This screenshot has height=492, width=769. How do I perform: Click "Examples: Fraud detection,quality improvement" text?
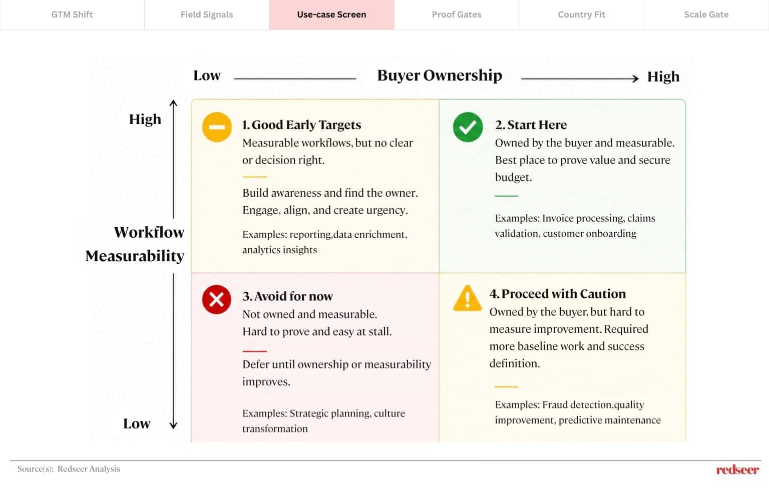pyautogui.click(x=578, y=412)
